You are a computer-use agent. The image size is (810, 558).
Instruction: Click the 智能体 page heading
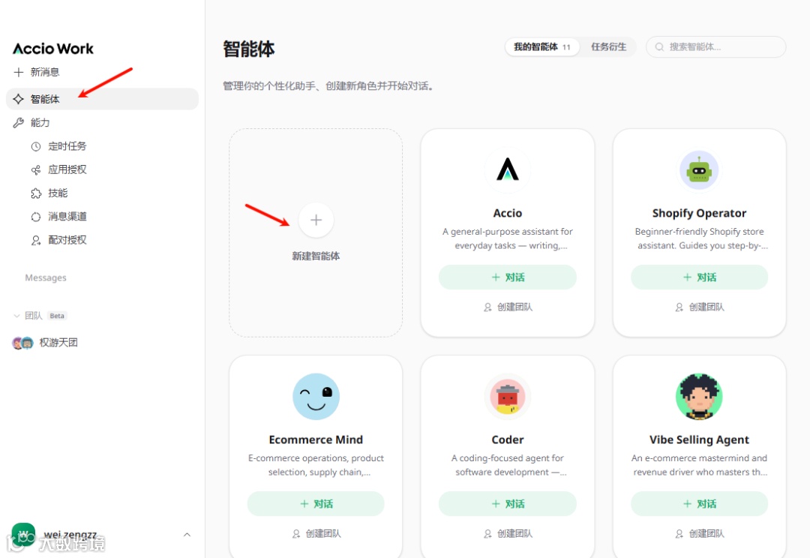coord(249,49)
